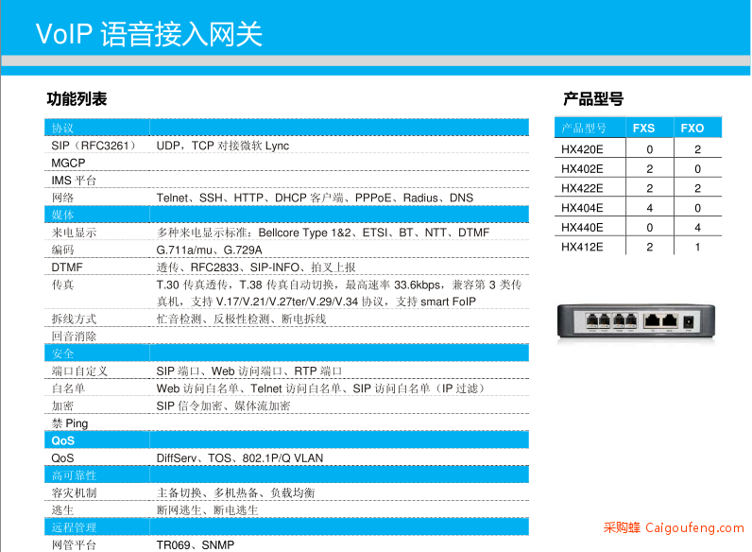The width and height of the screenshot is (752, 552).
Task: Select model HX440E in product table
Action: tap(582, 228)
